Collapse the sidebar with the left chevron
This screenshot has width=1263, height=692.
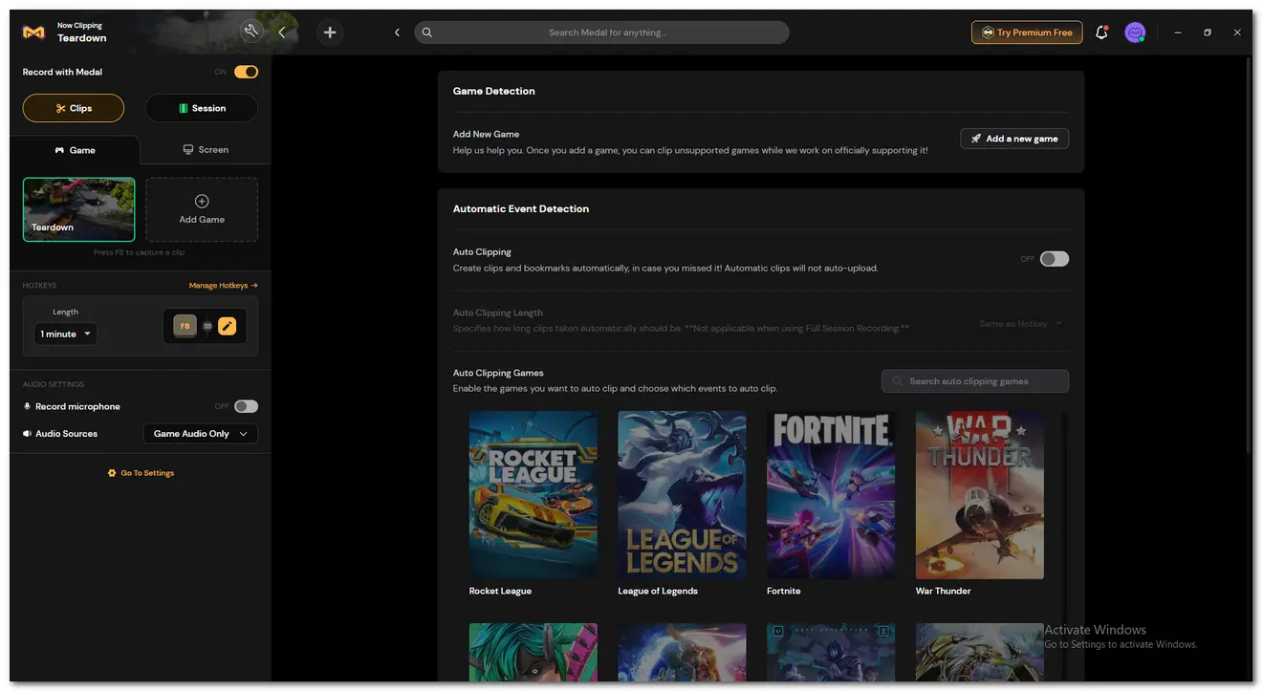[x=282, y=32]
